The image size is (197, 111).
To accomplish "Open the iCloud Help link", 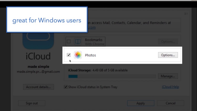I will tap(170, 87).
